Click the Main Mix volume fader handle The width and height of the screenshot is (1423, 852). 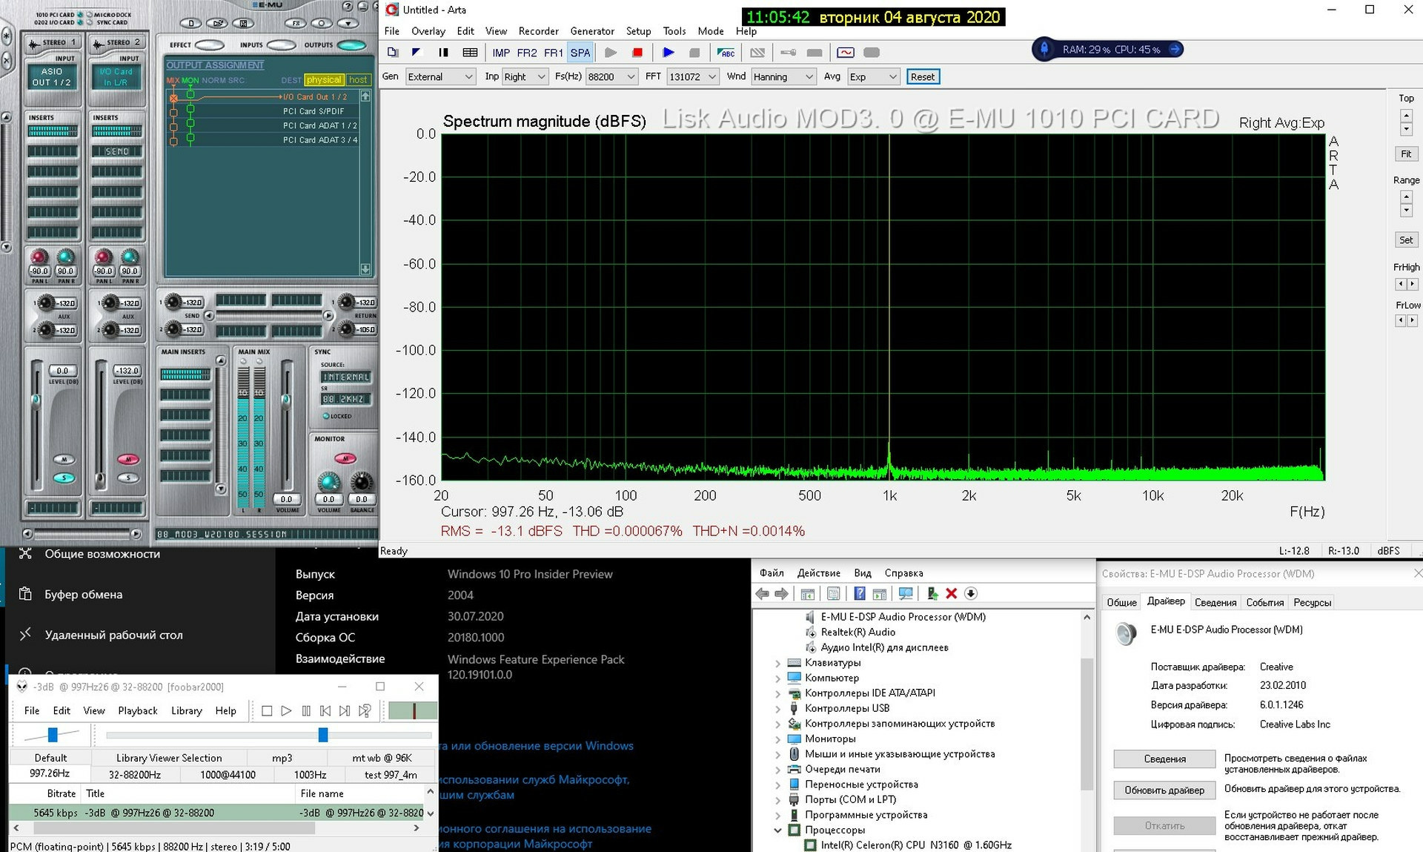tap(285, 400)
